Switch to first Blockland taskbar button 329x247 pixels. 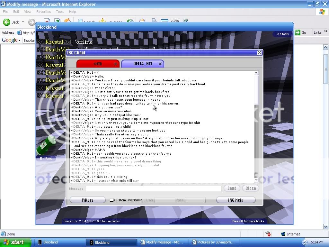[59, 242]
